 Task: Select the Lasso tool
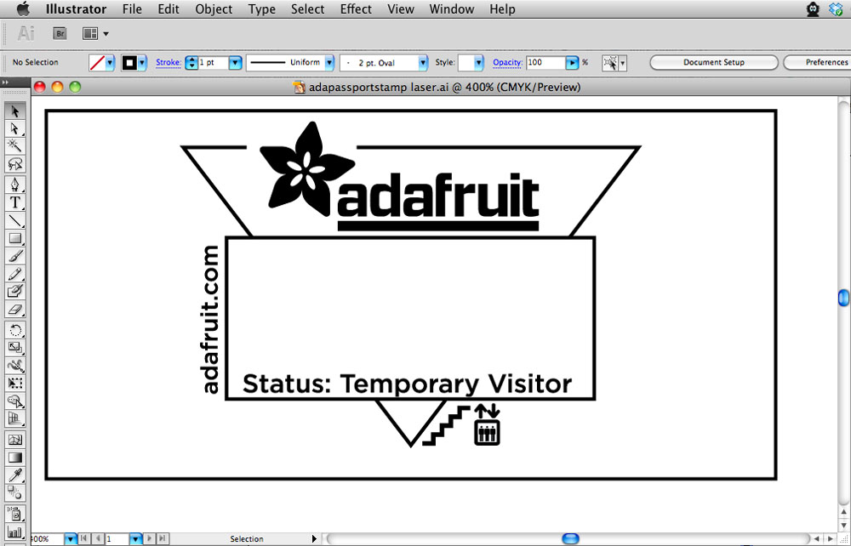15,163
